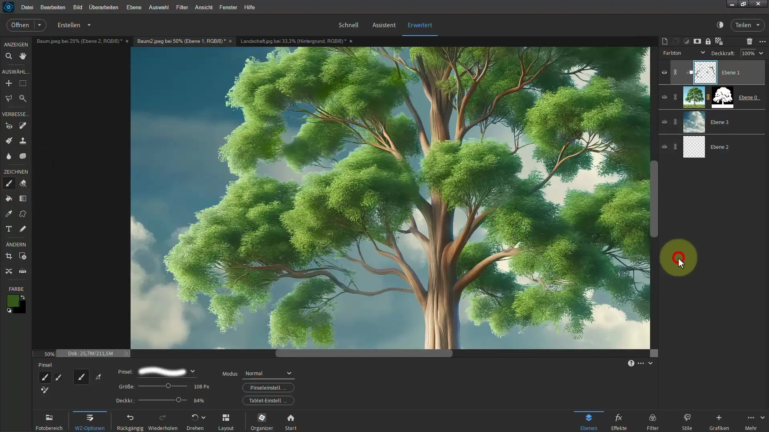The height and width of the screenshot is (432, 769).
Task: Select the Text tool
Action: [x=8, y=229]
